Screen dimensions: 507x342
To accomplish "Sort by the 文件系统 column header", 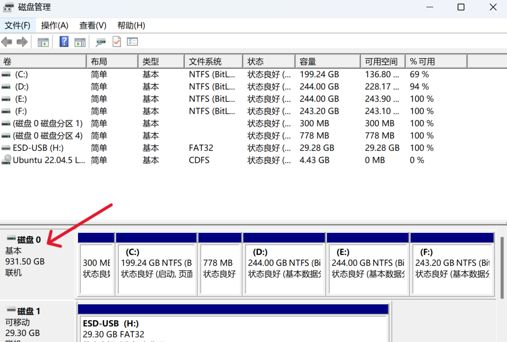I will click(214, 62).
